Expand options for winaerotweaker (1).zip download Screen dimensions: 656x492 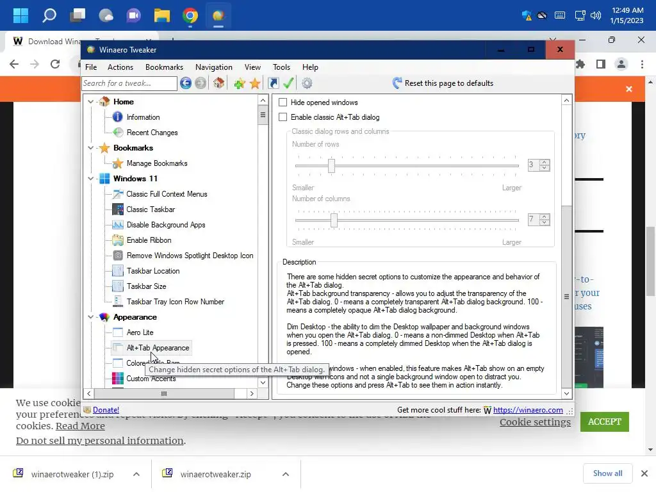pos(136,474)
